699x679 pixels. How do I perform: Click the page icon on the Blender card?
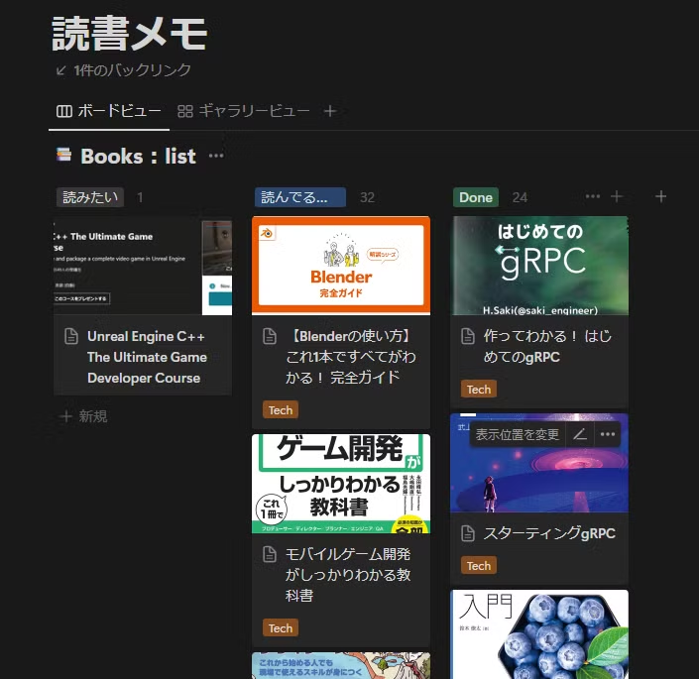click(270, 336)
